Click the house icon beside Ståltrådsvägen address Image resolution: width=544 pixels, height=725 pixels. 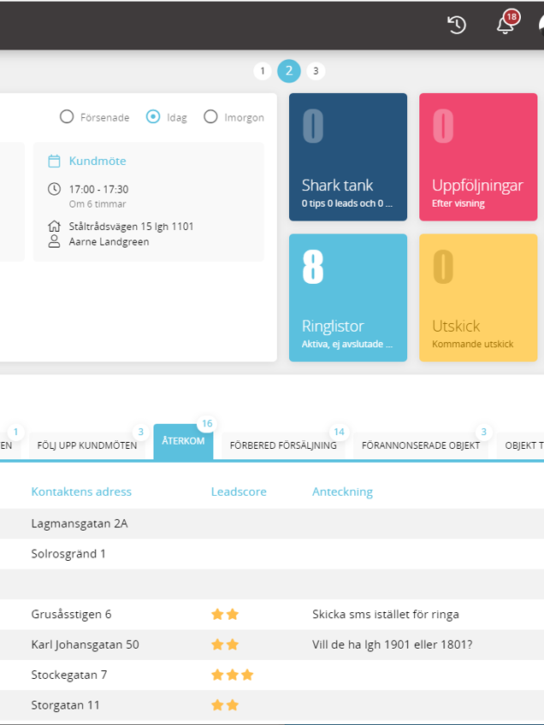coord(54,227)
